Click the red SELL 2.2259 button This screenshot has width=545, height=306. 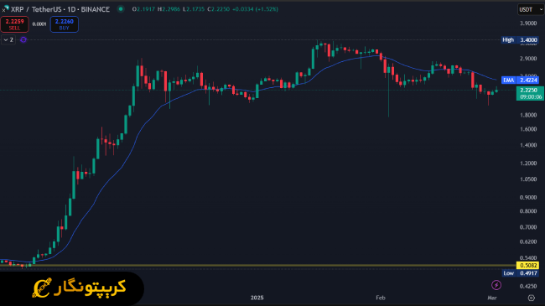14,24
